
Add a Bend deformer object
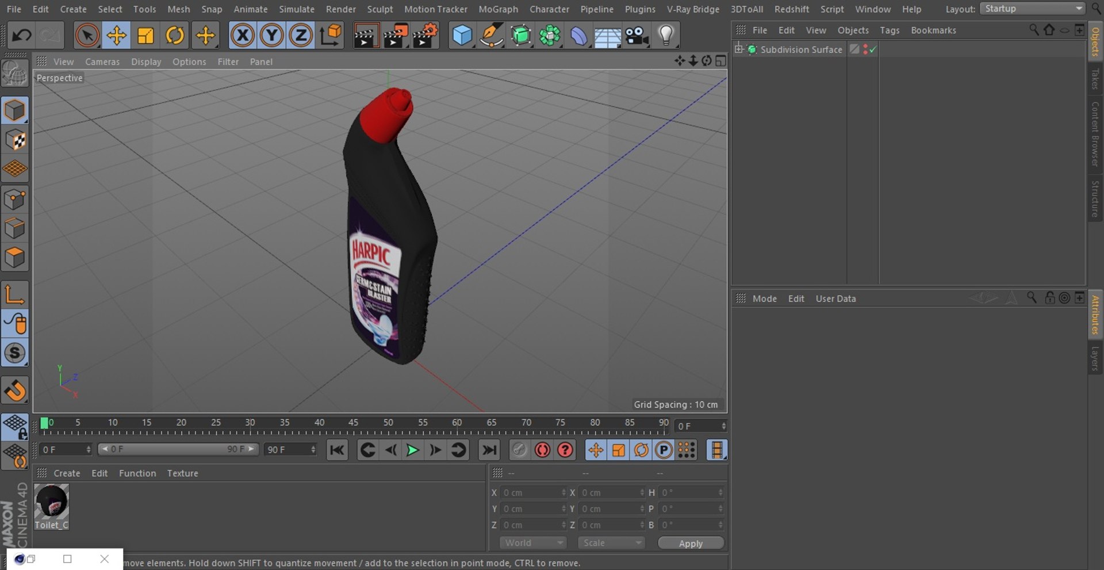point(578,36)
